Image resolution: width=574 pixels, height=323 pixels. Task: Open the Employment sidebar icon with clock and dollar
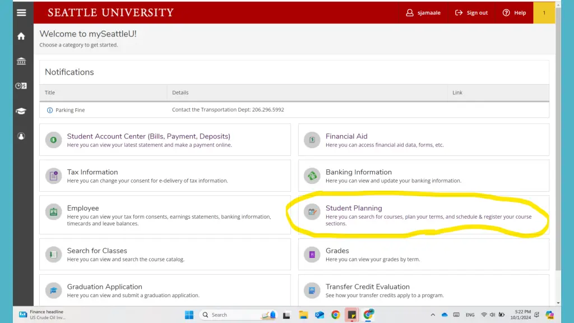[21, 86]
